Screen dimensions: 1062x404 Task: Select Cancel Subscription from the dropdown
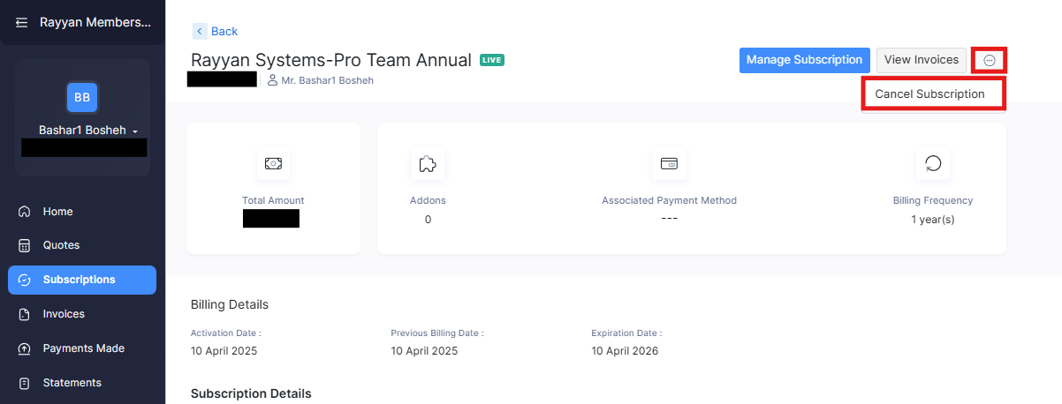click(x=929, y=94)
